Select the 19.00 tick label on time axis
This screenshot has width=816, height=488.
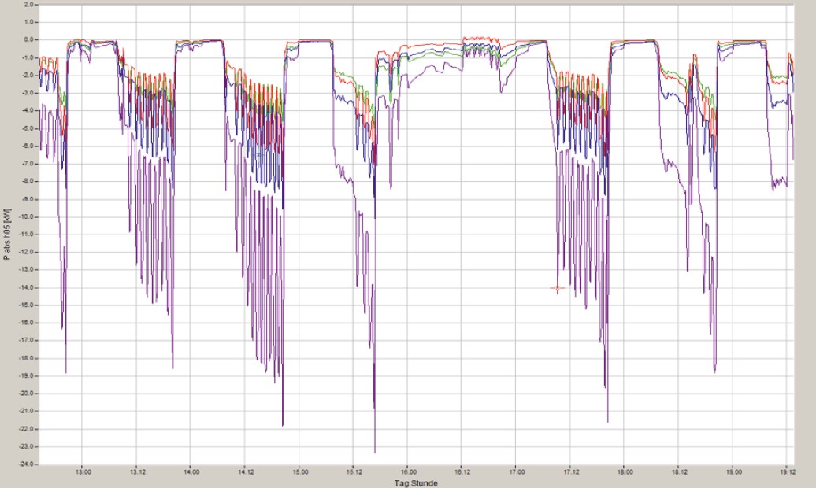(x=732, y=472)
